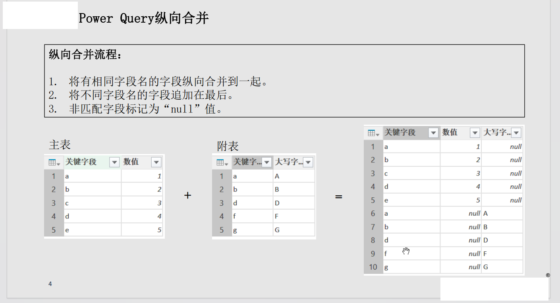Screen dimensions: 560x303
Task: Open the 关键字段 filter dropdown in 主表
Action: tap(114, 162)
